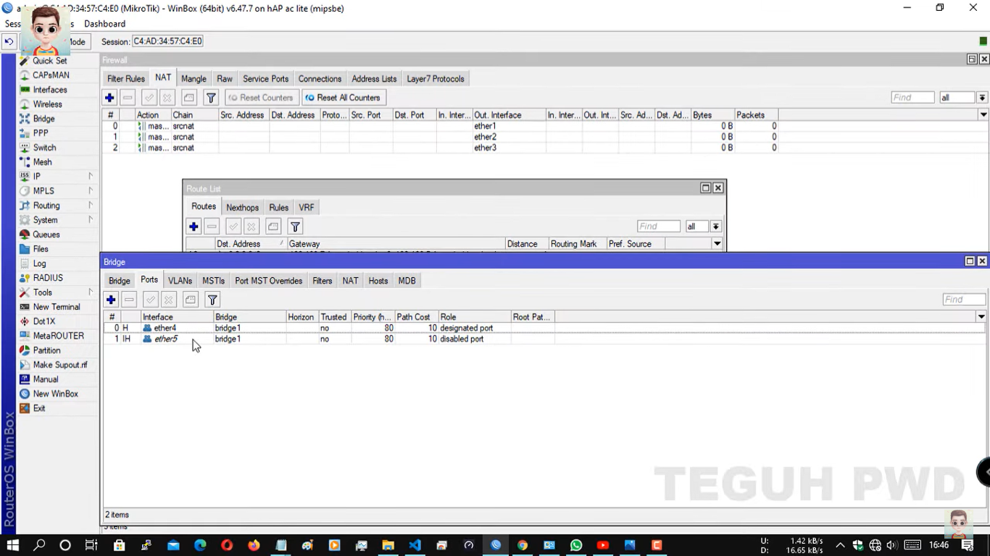990x556 pixels.
Task: Click the undo arrow in top toolbar
Action: pos(9,42)
